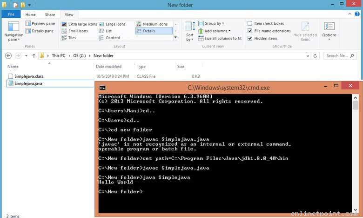Choose the Details view layout

tap(148, 31)
